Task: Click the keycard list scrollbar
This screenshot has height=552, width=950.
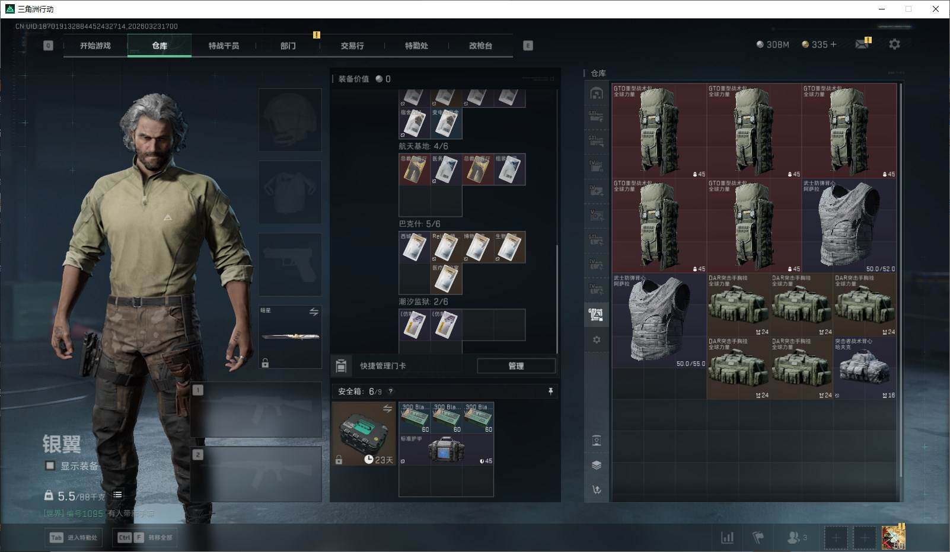Action: pyautogui.click(x=557, y=300)
